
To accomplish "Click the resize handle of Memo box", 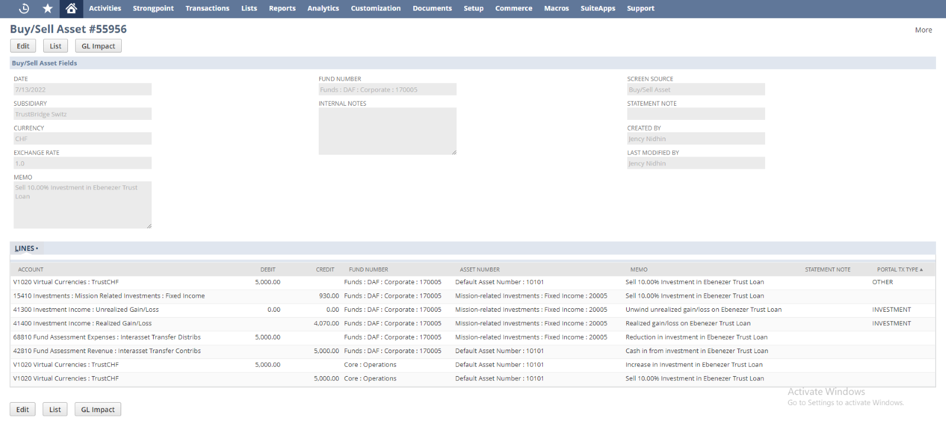I will [149, 226].
